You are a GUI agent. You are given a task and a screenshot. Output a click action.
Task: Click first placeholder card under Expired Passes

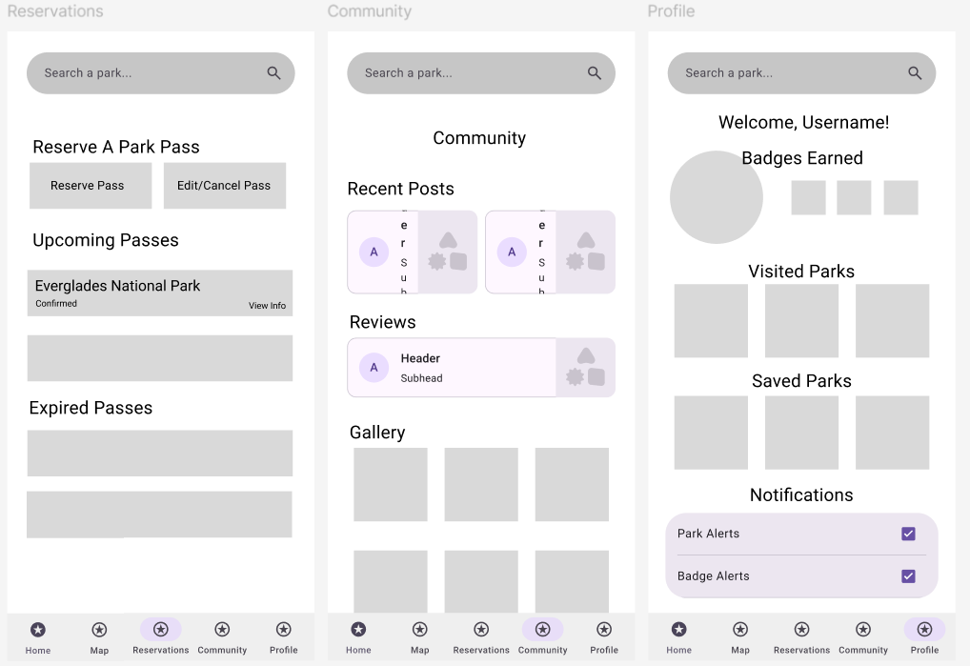point(160,454)
